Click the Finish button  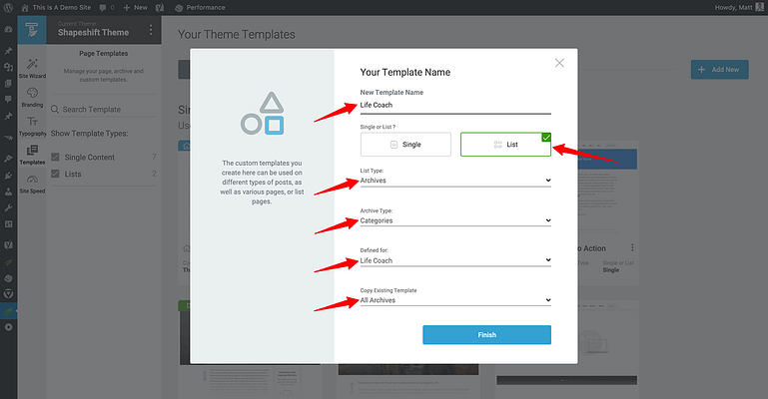(486, 335)
